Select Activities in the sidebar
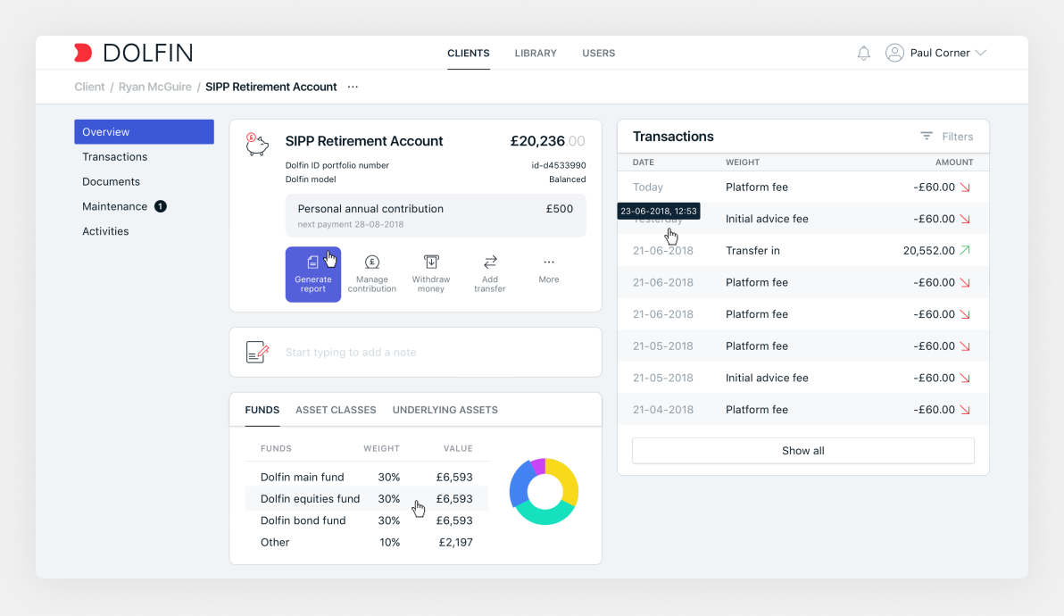This screenshot has height=616, width=1064. point(105,231)
